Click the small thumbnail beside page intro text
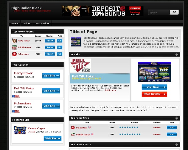The height and width of the screenshot is (150, 188). click(x=76, y=42)
